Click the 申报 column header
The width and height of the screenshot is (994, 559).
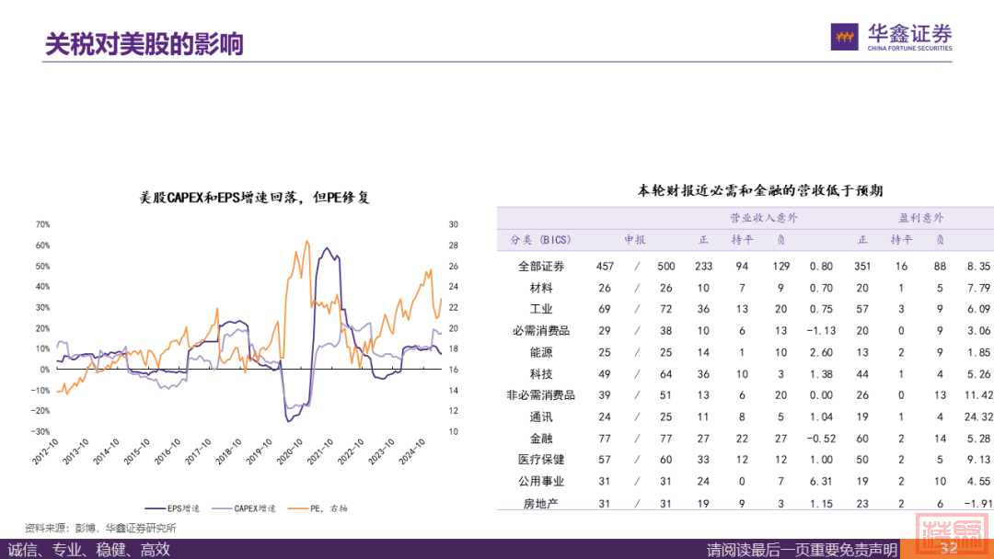[635, 240]
